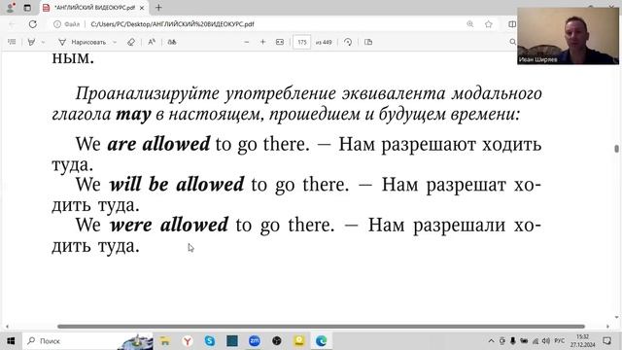622x350 pixels.
Task: Open the address bar zoom indicator
Action: pos(470,24)
